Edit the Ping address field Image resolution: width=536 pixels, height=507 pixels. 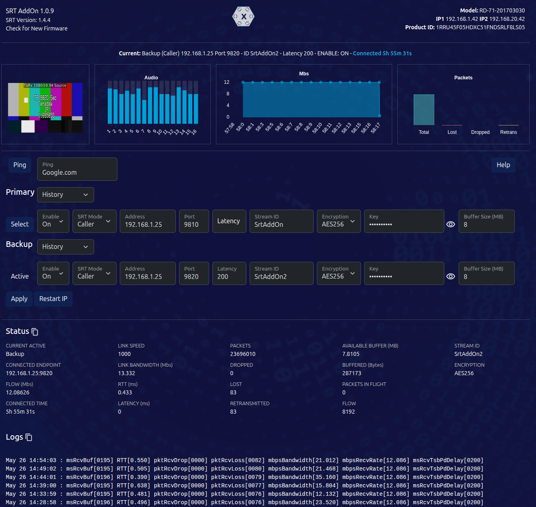(x=77, y=169)
